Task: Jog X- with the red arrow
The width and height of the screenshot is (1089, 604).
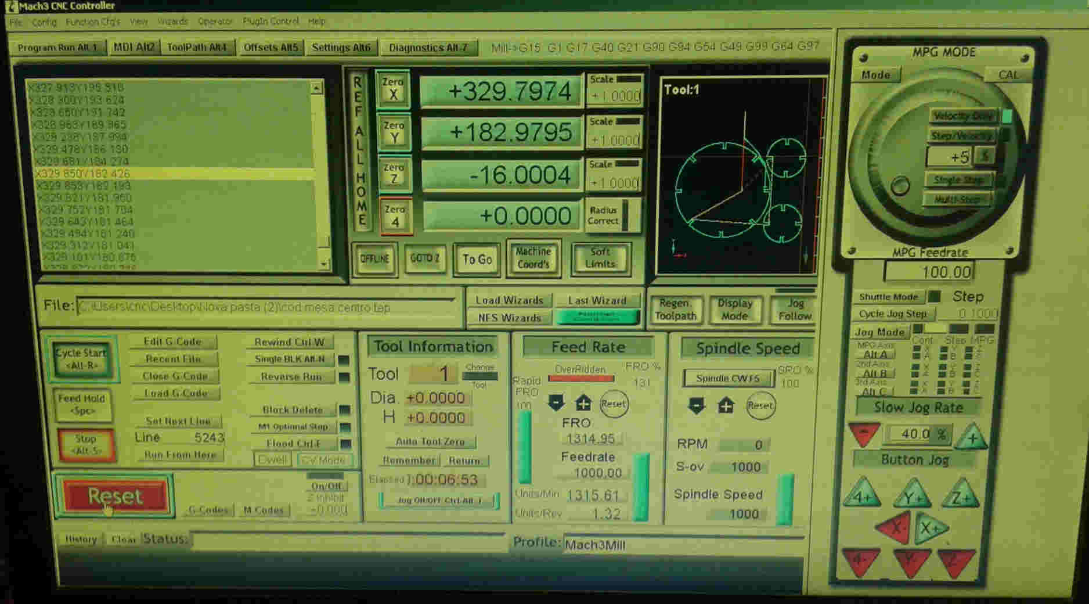Action: [x=894, y=527]
